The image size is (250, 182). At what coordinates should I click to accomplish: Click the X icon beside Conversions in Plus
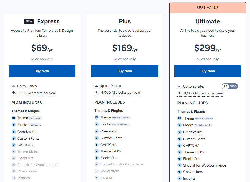(97, 171)
